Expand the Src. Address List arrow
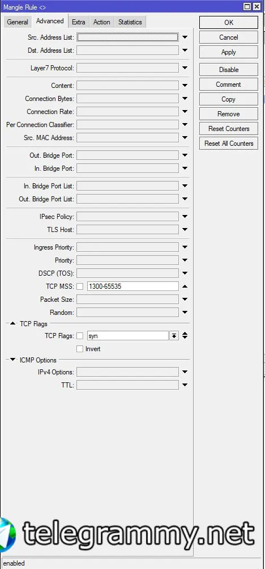265x569 pixels. click(185, 37)
